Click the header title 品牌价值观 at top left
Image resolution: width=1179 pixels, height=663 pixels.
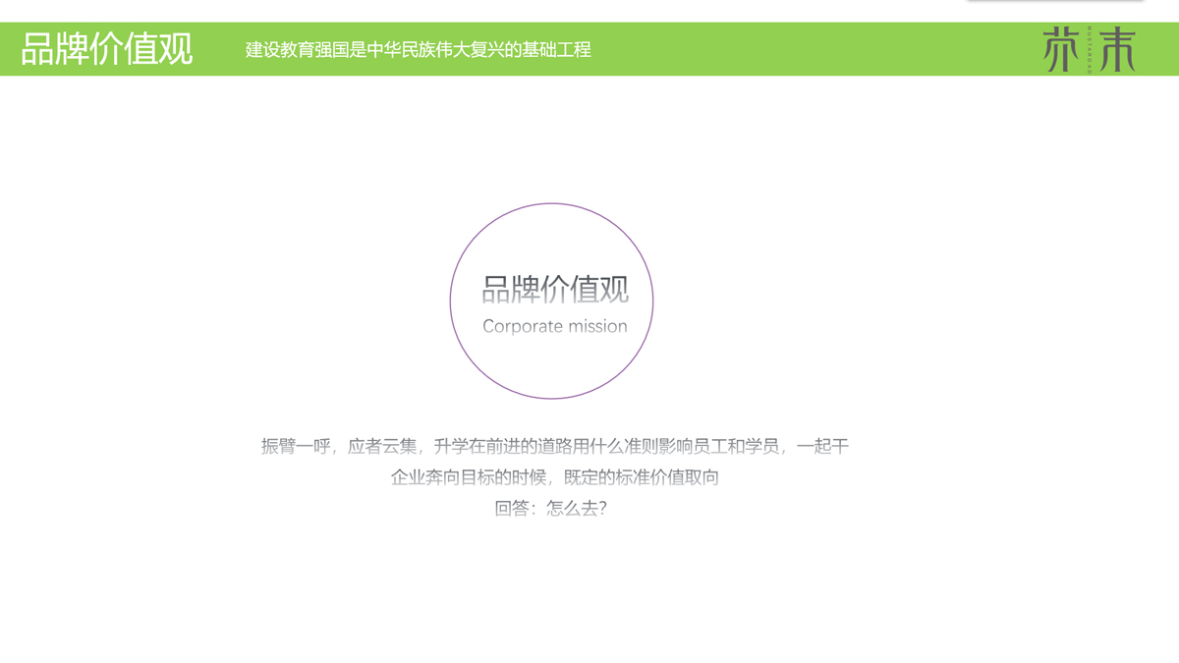[106, 49]
